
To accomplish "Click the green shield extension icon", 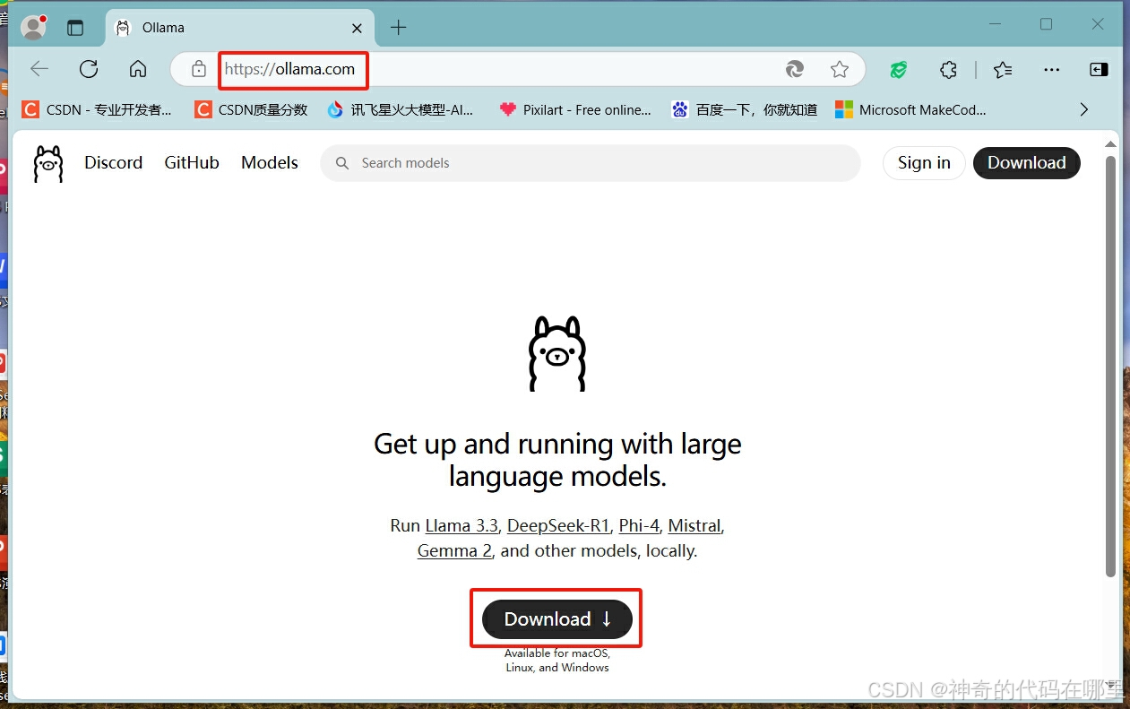I will (899, 69).
